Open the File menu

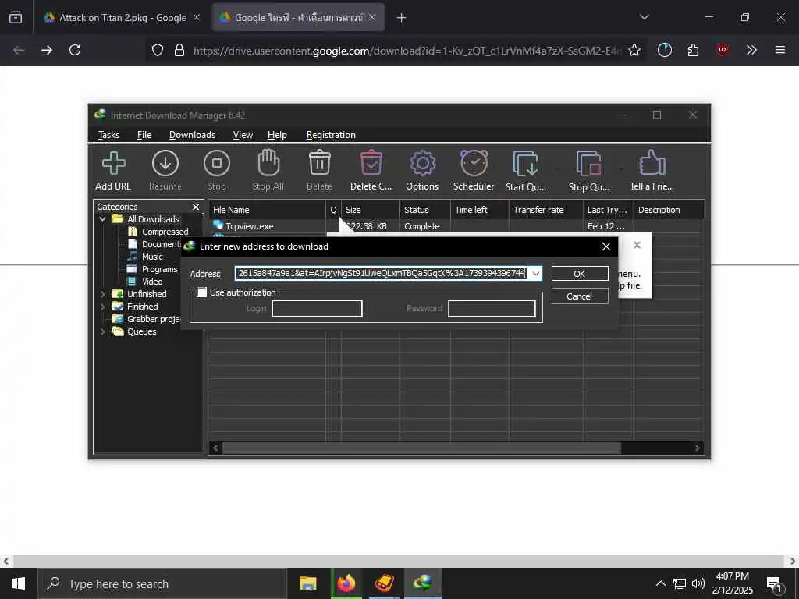[x=144, y=135]
